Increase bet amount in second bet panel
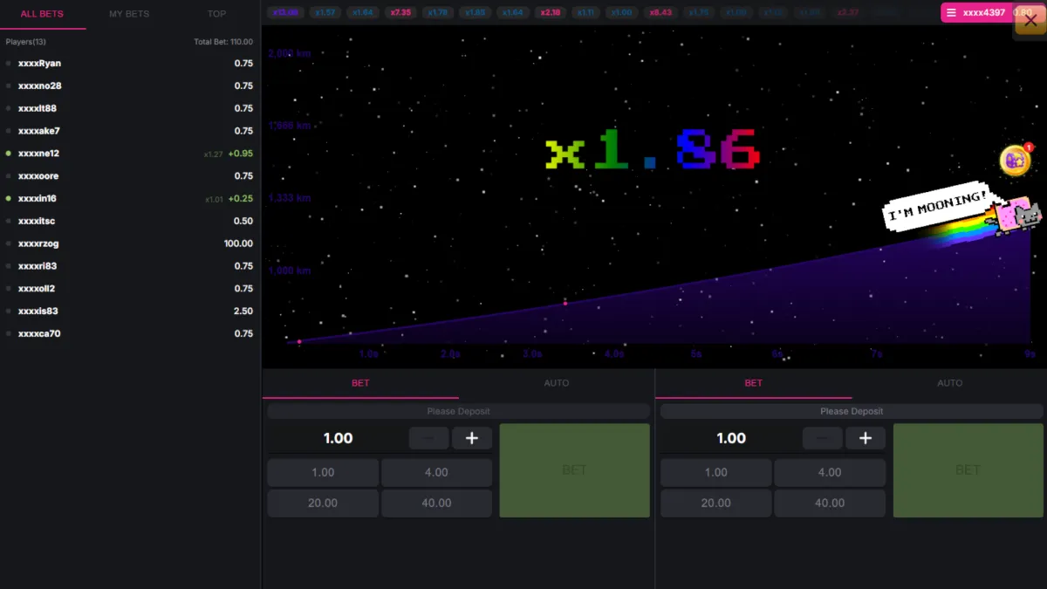Screen dimensions: 1047x589 (x=866, y=438)
